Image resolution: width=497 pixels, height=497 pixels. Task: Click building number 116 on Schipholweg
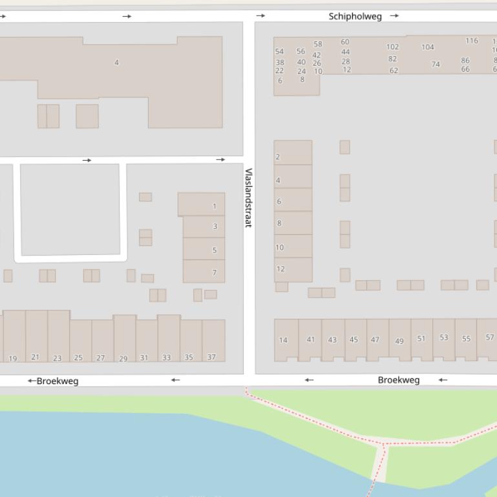click(472, 41)
